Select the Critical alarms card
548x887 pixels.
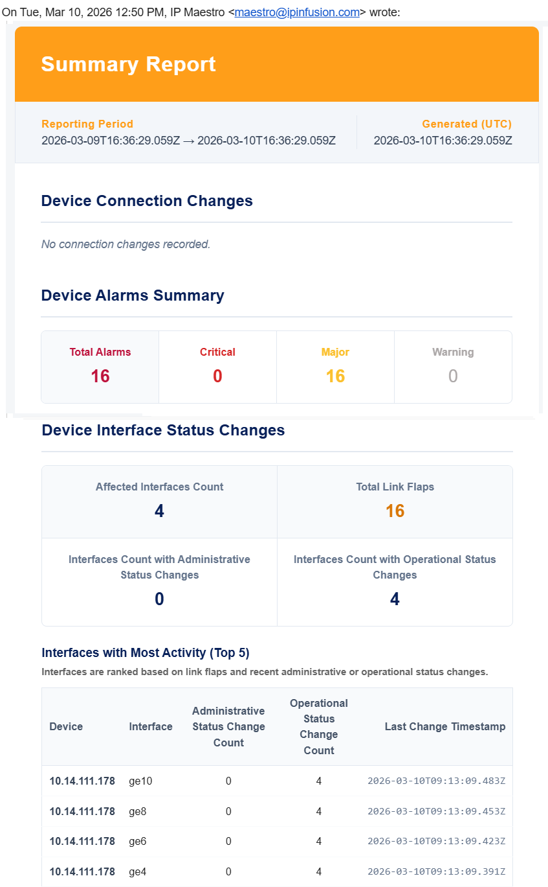tap(217, 367)
